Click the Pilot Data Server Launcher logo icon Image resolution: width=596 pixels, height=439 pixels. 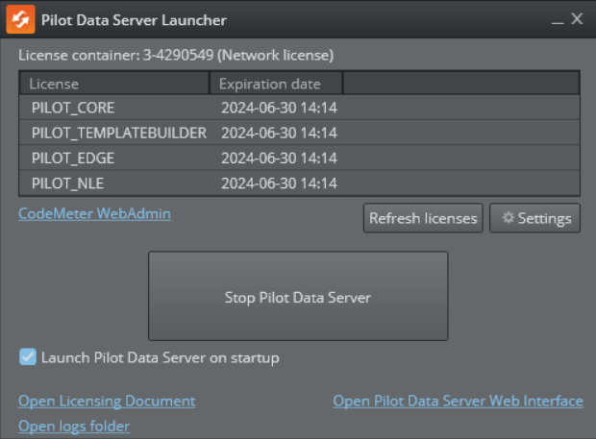20,19
